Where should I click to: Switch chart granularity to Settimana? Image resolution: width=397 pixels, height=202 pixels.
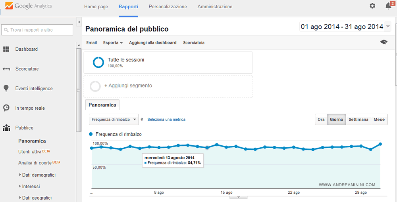358,120
